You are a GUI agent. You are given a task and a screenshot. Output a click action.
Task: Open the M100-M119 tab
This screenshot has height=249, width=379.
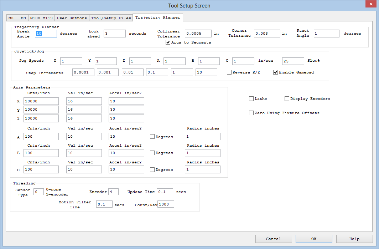tap(42, 17)
